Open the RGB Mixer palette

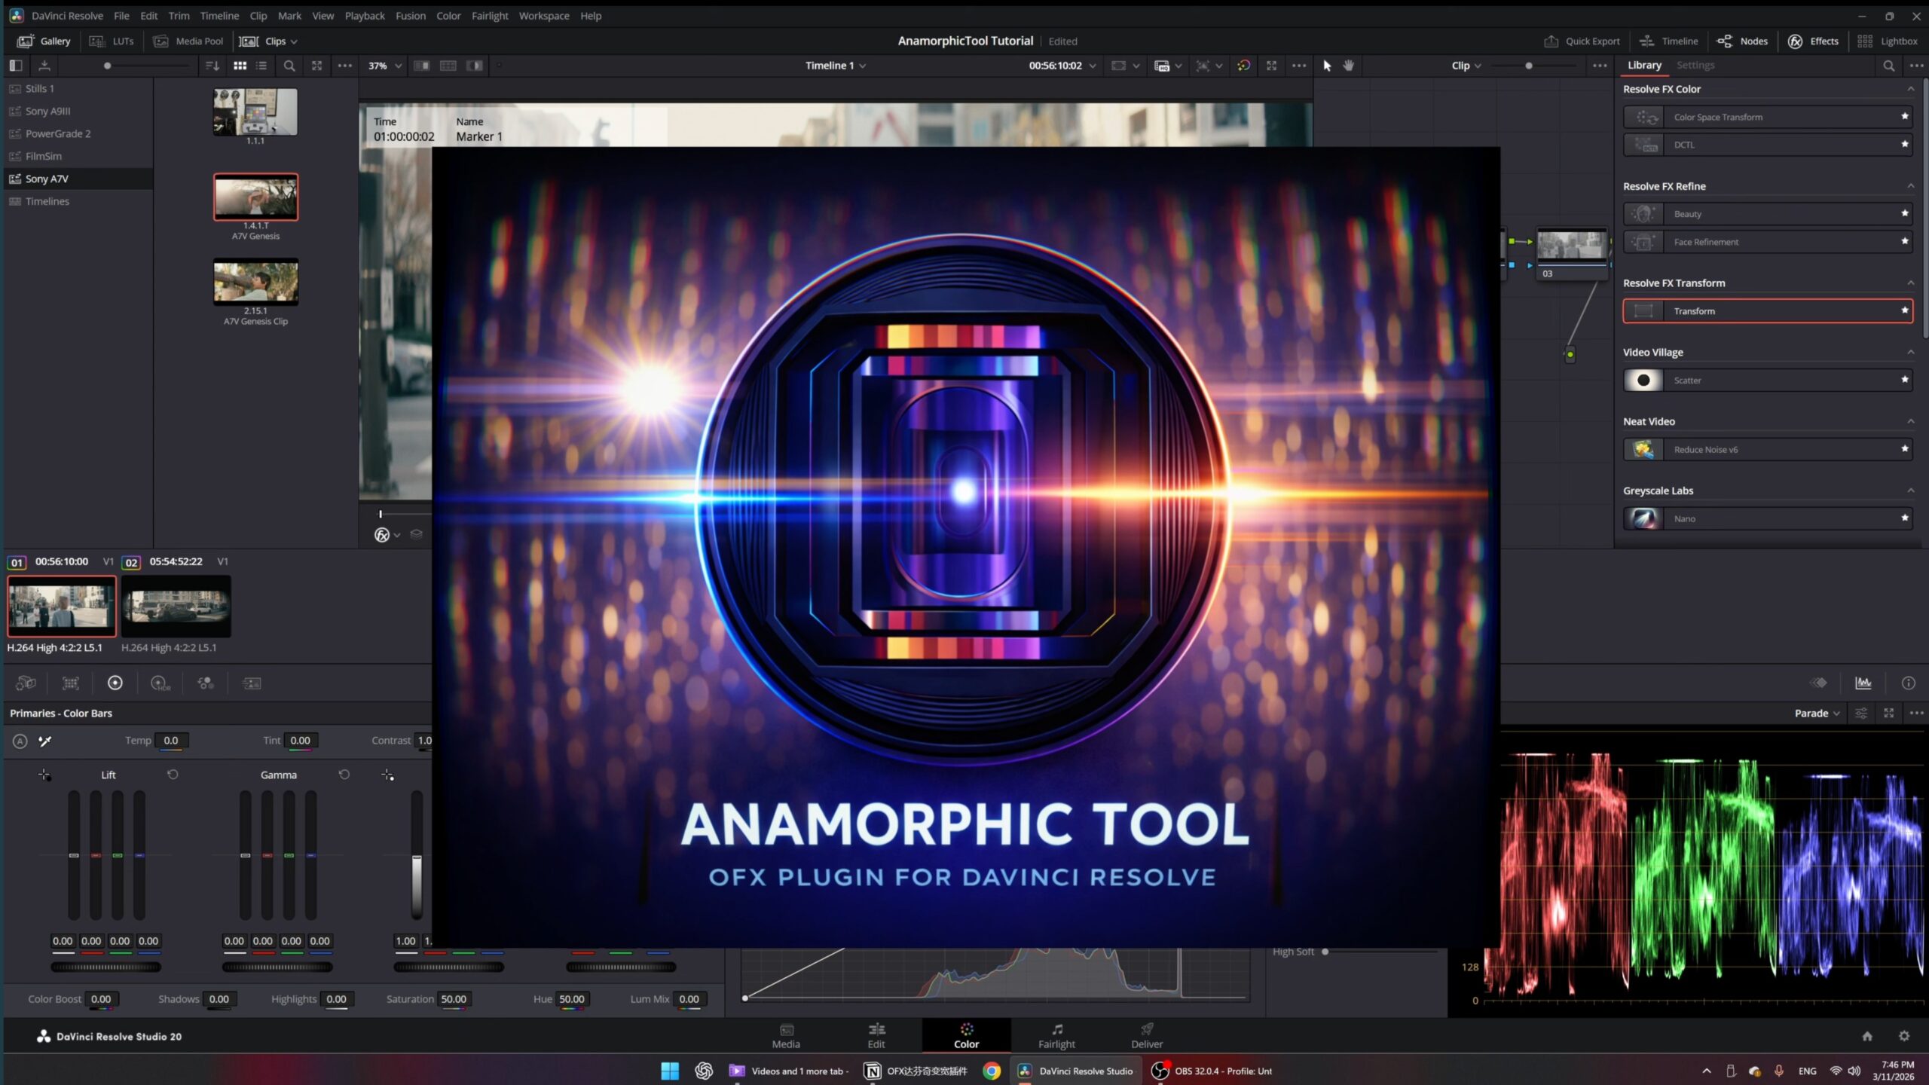206,683
